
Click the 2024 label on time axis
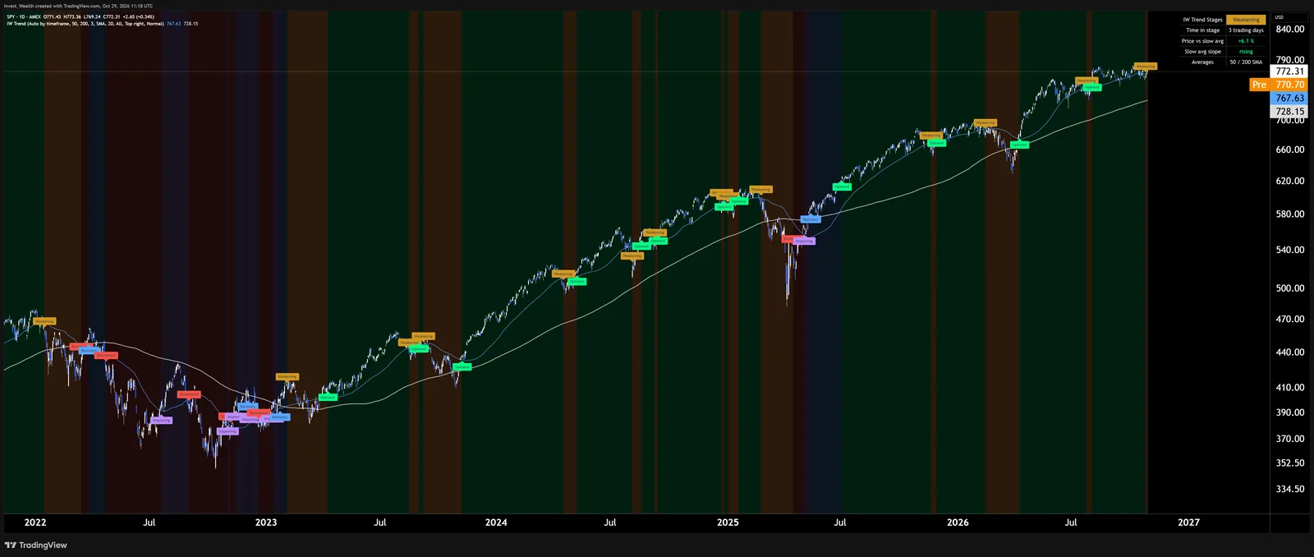(496, 522)
